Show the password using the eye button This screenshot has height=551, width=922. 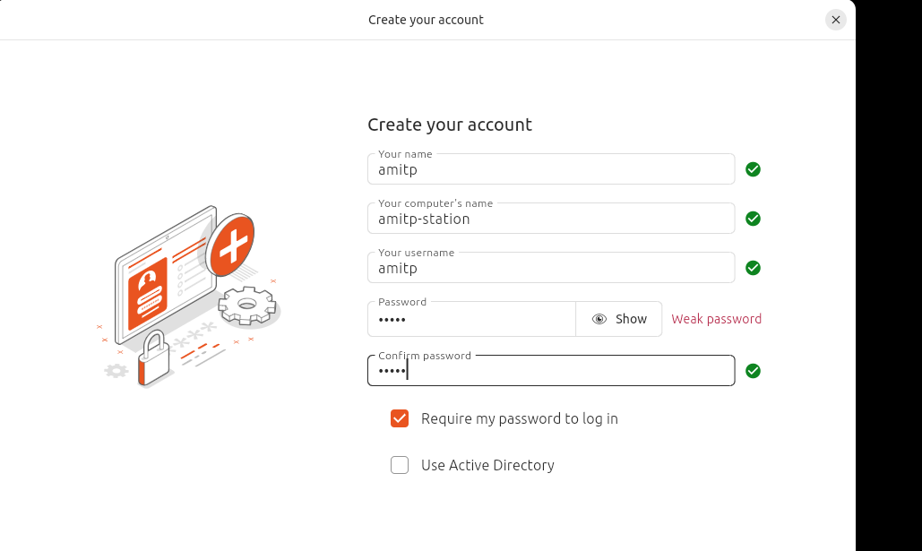coord(619,319)
